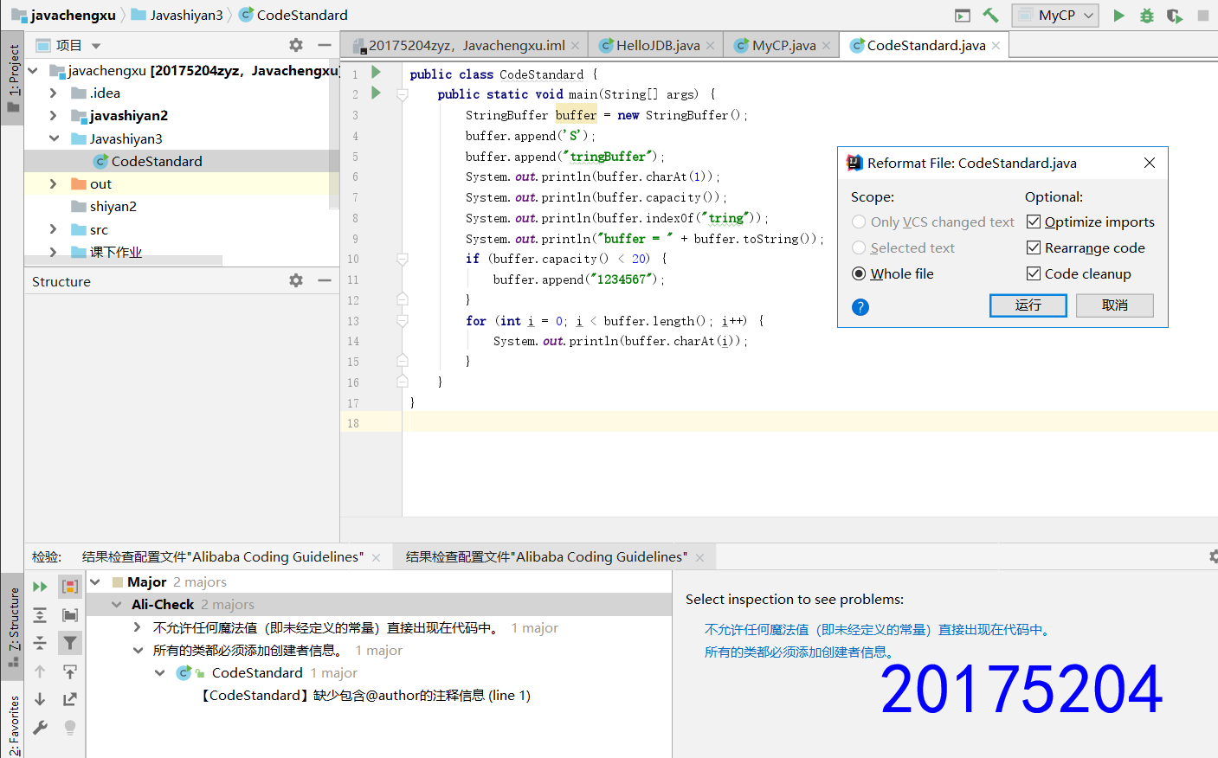
Task: Open inspection settings wrench icon
Action: tap(40, 728)
